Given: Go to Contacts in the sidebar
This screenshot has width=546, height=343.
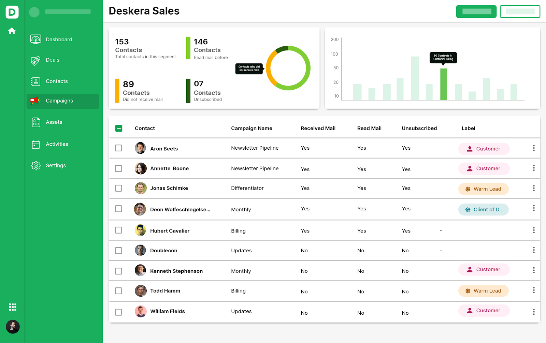Looking at the screenshot, I should tap(57, 81).
